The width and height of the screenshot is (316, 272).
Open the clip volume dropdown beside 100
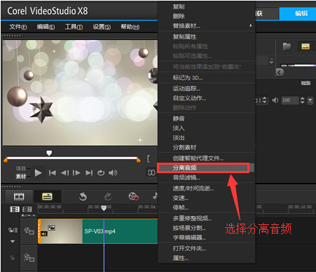click(310, 100)
